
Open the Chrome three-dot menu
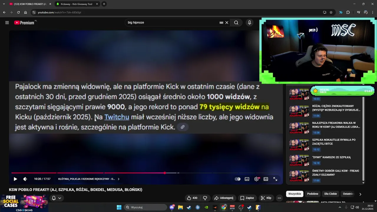373,12
